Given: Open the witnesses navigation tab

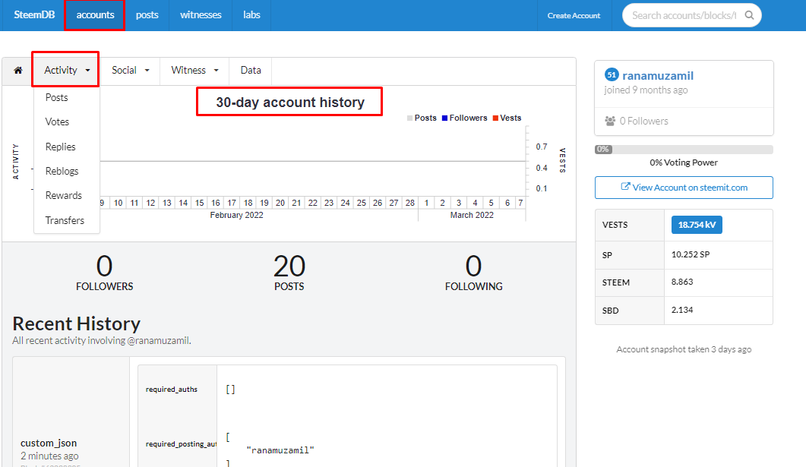Looking at the screenshot, I should (x=201, y=15).
